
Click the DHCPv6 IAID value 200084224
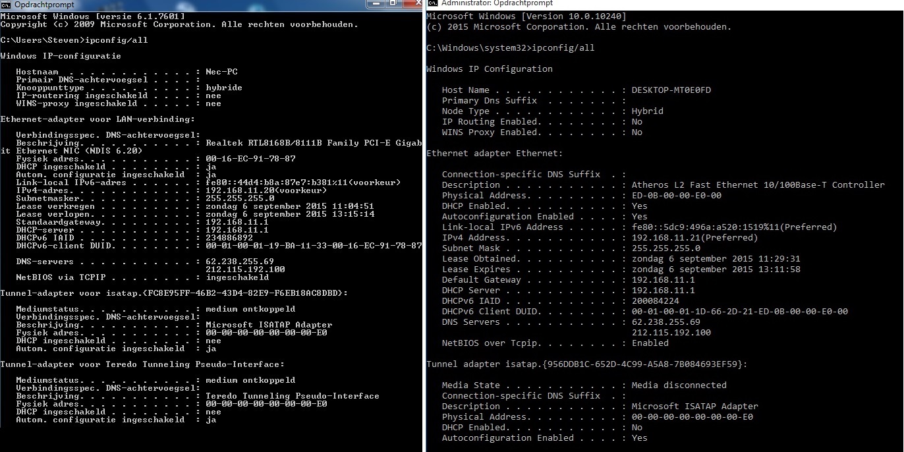click(655, 301)
